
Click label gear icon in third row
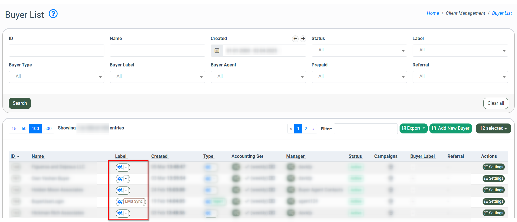120,190
